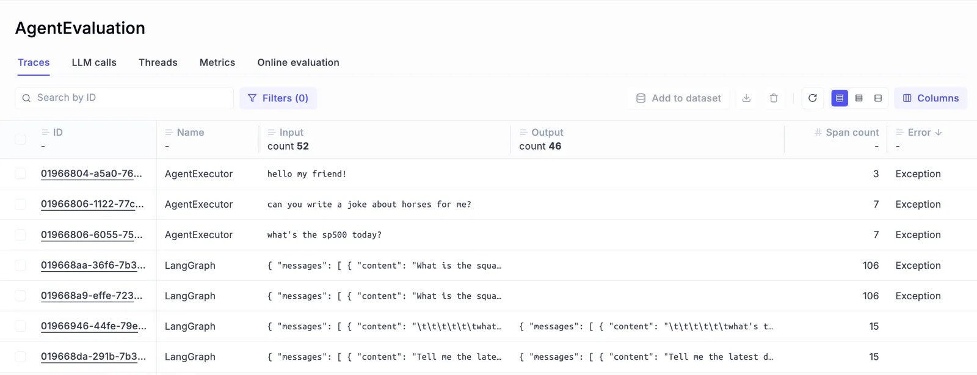Open trace 01966946-44fe-79e...
Viewport: 977px width, 375px height.
tap(93, 327)
